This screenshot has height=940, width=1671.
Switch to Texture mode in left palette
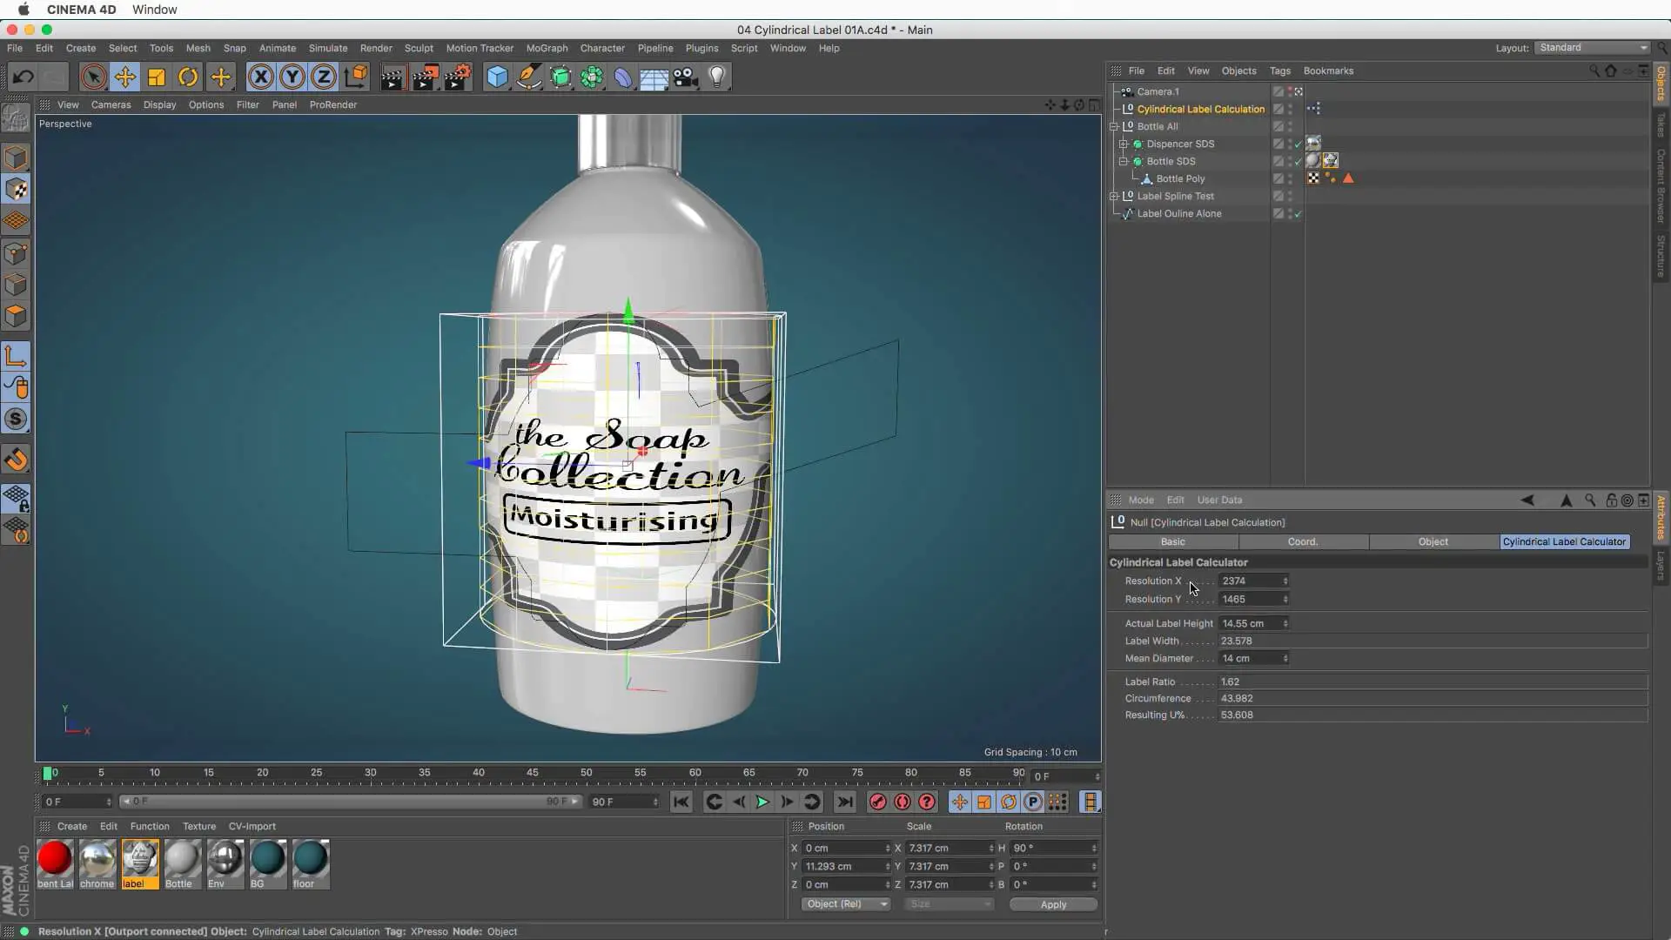pos(16,189)
